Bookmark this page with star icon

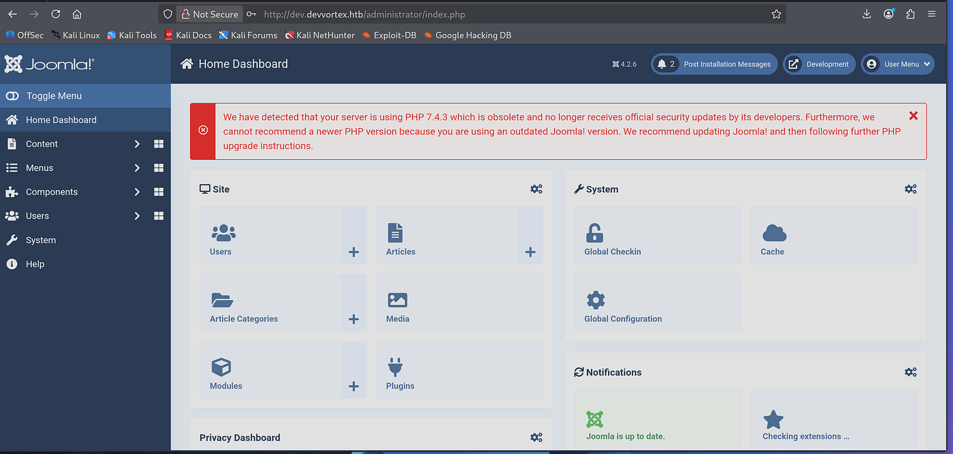point(776,14)
